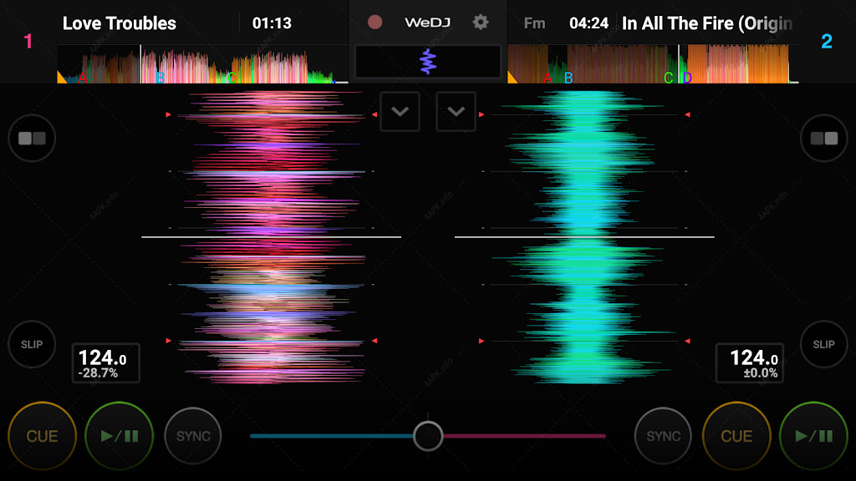Tap the WeDJ logo
Screen dimensions: 856x481
tap(427, 23)
